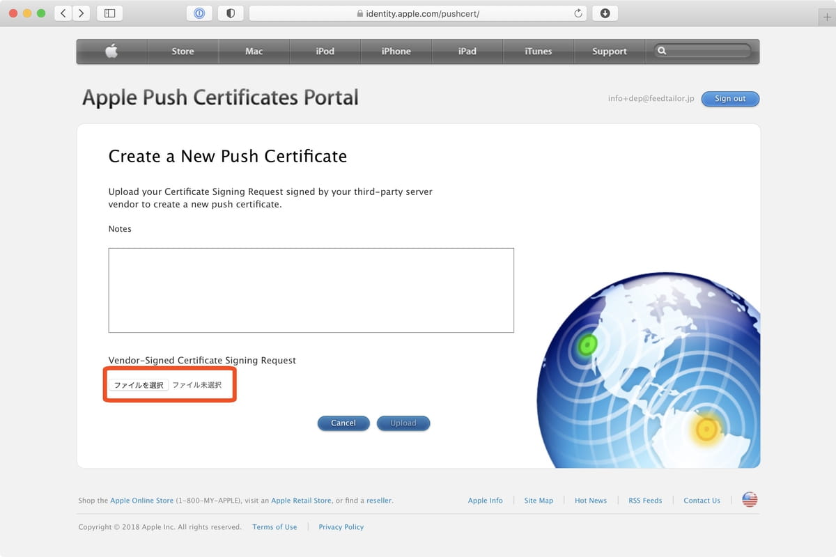Image resolution: width=836 pixels, height=557 pixels.
Task: Click the Upload button
Action: tap(403, 423)
